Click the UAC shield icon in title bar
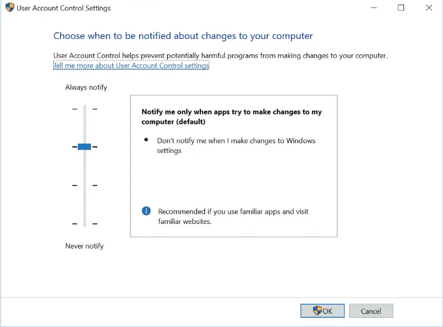The image size is (443, 327). pyautogui.click(x=10, y=8)
